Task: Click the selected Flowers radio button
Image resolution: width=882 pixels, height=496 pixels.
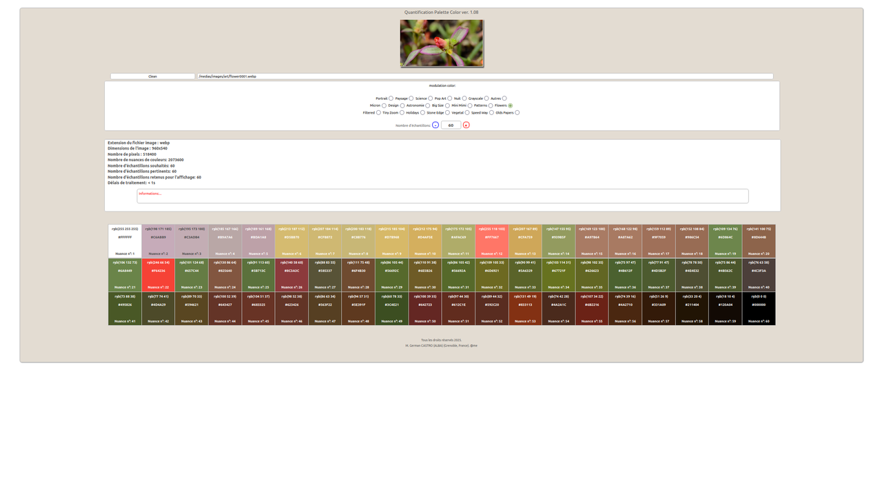Action: click(511, 105)
